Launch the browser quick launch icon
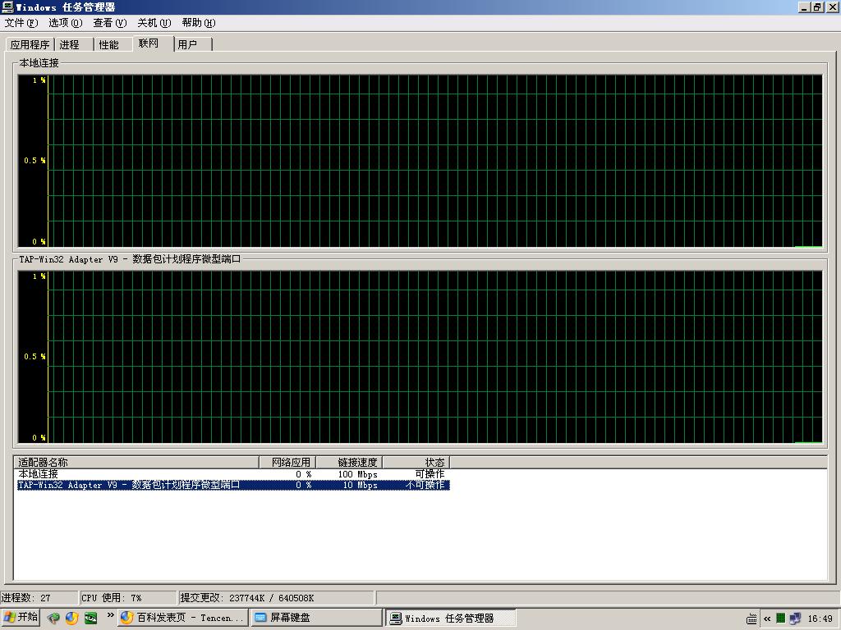Screen dimensions: 841x630 pos(72,619)
